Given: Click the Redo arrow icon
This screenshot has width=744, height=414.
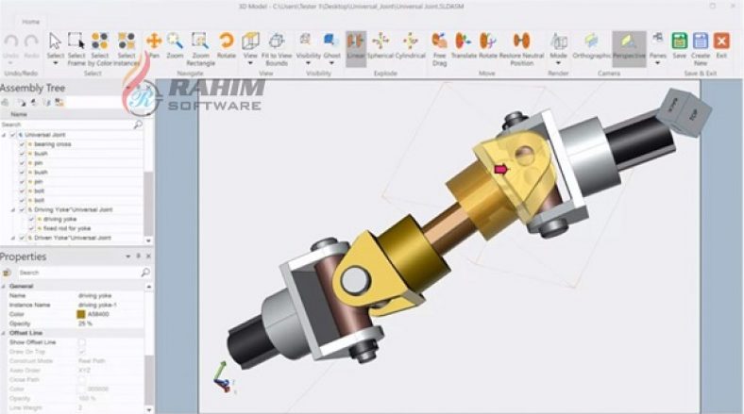Looking at the screenshot, I should coord(31,41).
